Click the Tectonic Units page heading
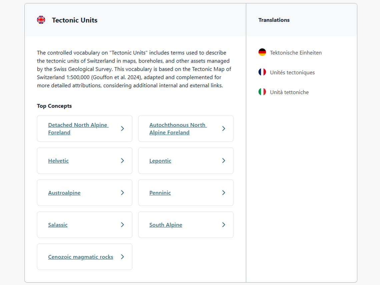This screenshot has width=380, height=285. [x=75, y=20]
